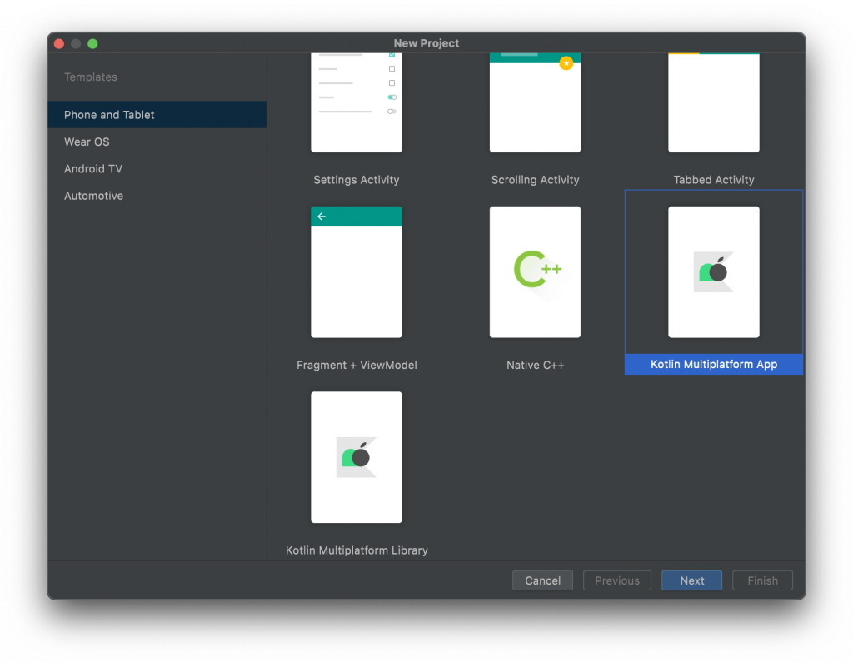
Task: Close the New Project window
Action: (59, 43)
